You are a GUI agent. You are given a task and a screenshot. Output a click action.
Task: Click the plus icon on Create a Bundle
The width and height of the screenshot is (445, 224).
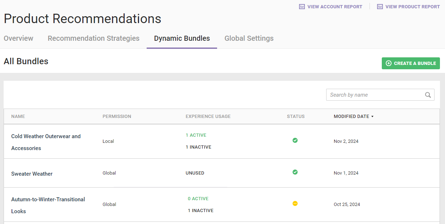pos(389,63)
